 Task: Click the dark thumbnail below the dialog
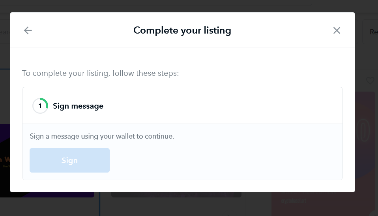(x=176, y=195)
